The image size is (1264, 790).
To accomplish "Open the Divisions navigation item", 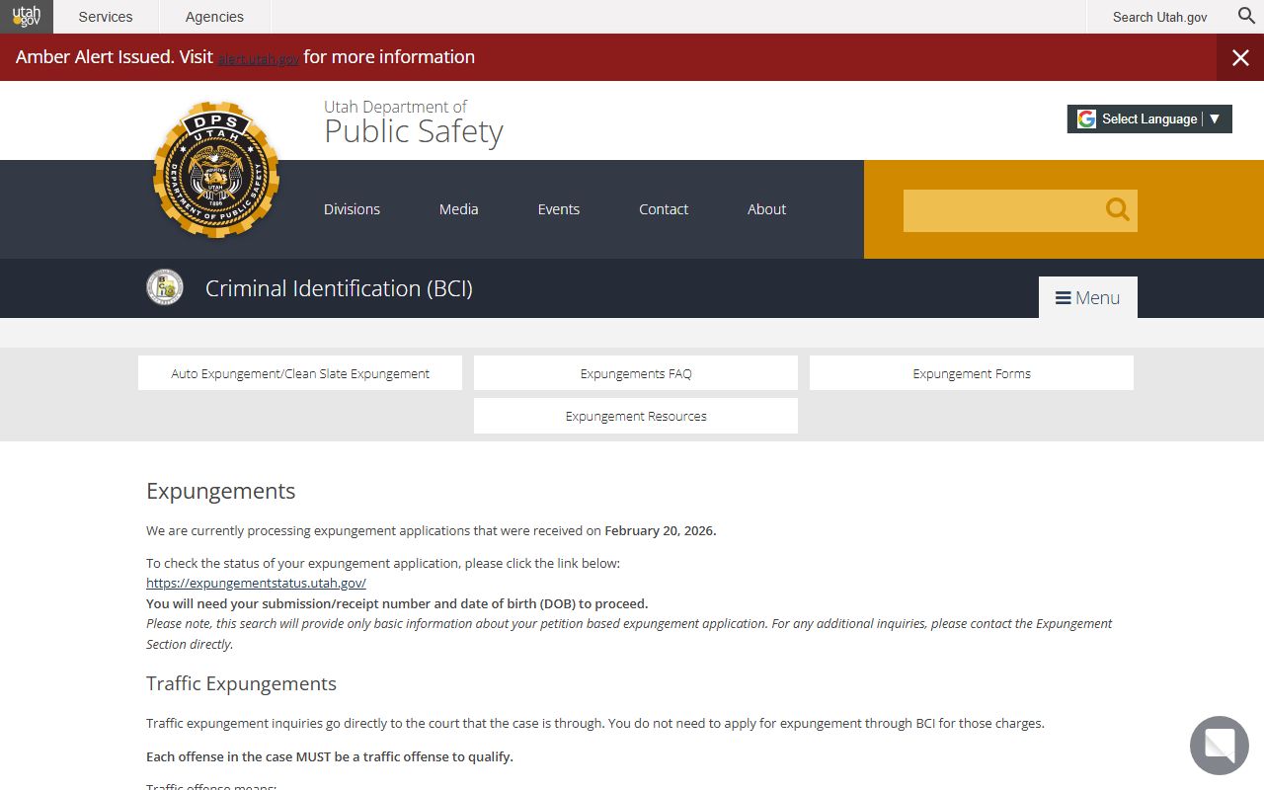I will click(352, 209).
